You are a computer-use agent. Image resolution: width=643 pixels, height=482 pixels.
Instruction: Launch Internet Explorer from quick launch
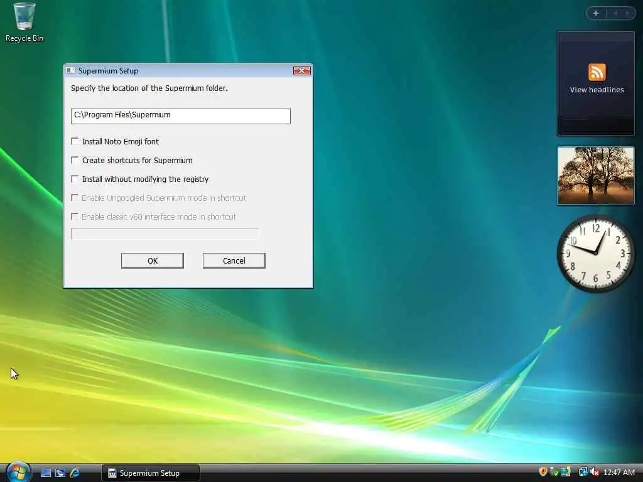click(75, 473)
